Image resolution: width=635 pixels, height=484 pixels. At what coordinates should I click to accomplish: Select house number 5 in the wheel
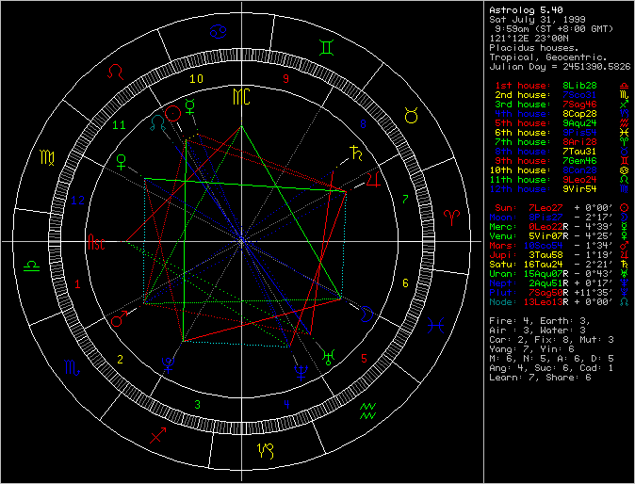pyautogui.click(x=364, y=358)
